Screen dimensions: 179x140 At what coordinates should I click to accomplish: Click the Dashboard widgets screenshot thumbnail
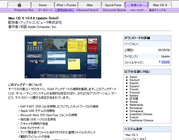click(x=63, y=57)
